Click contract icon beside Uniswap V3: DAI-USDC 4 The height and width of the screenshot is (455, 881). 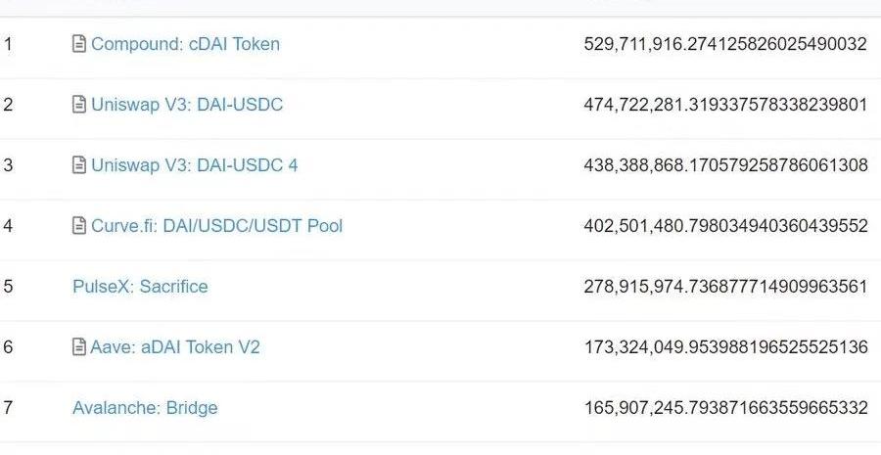pyautogui.click(x=79, y=164)
